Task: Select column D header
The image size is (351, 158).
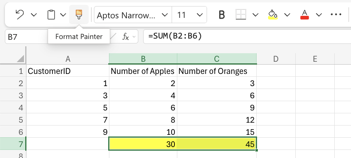Action: coord(276,59)
